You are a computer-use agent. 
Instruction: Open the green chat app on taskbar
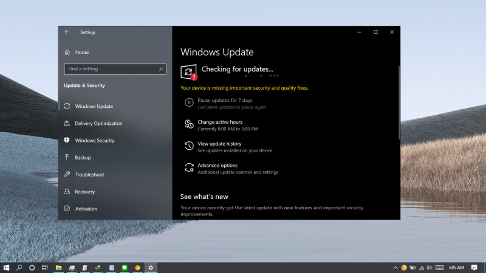(x=125, y=268)
